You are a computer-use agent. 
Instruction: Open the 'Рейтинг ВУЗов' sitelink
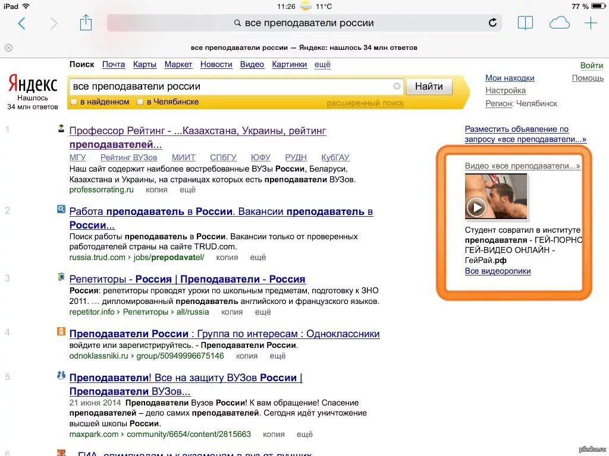pyautogui.click(x=128, y=157)
